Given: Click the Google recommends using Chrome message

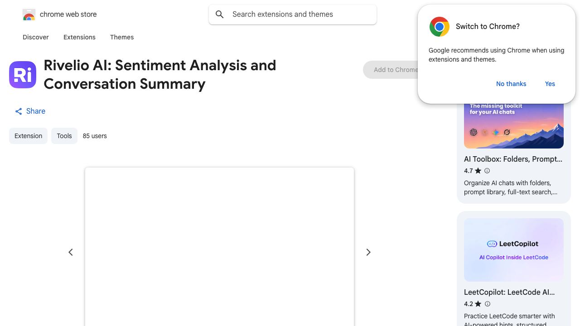Looking at the screenshot, I should click(496, 55).
